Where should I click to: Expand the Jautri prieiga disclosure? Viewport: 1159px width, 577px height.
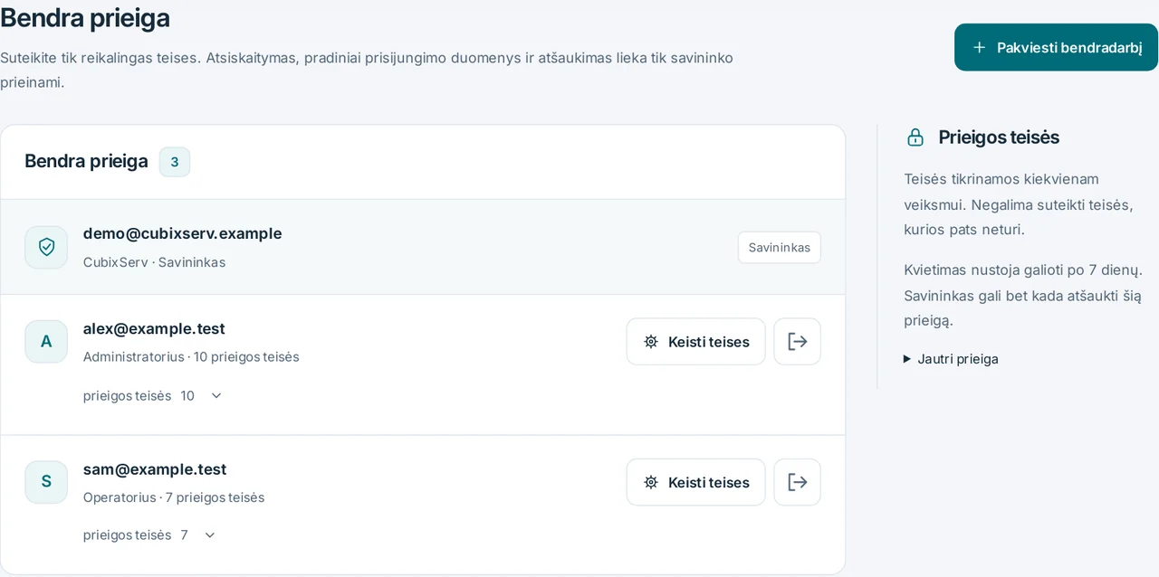click(x=951, y=359)
